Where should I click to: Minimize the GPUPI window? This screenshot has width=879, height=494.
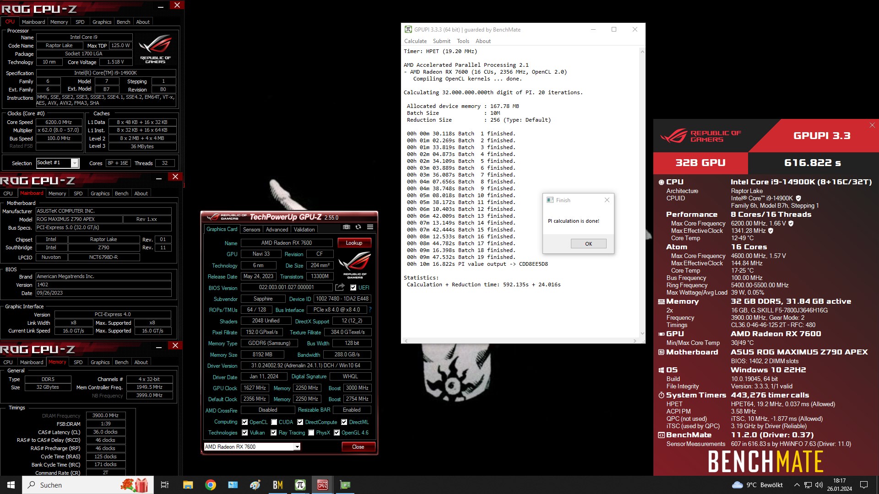593,29
